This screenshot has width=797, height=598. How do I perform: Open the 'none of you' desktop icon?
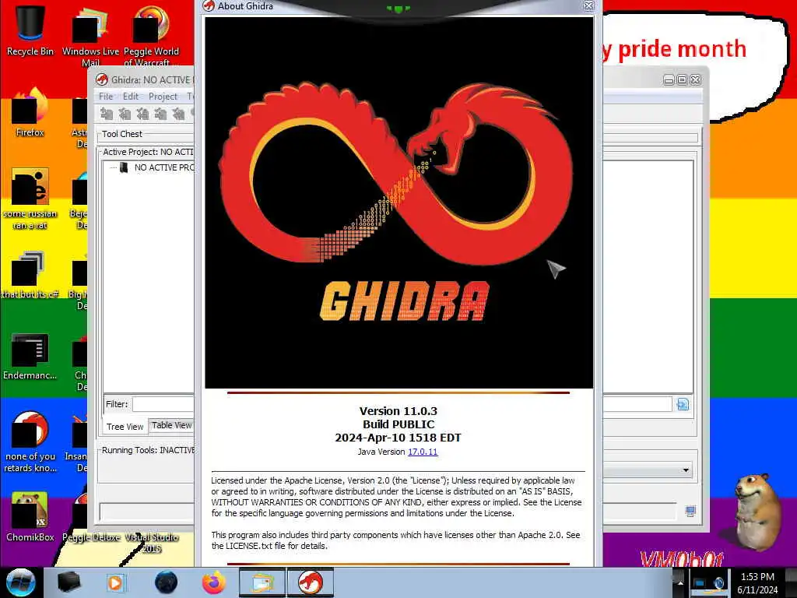pyautogui.click(x=30, y=442)
